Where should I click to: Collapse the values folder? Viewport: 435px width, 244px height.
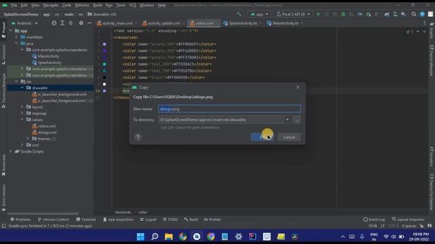point(22,119)
